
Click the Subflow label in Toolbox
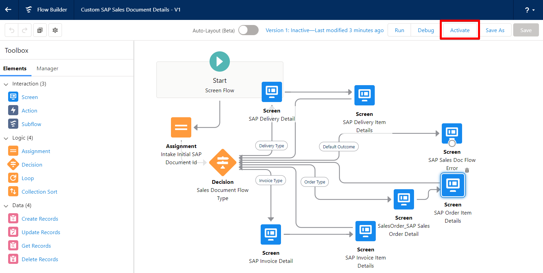31,124
